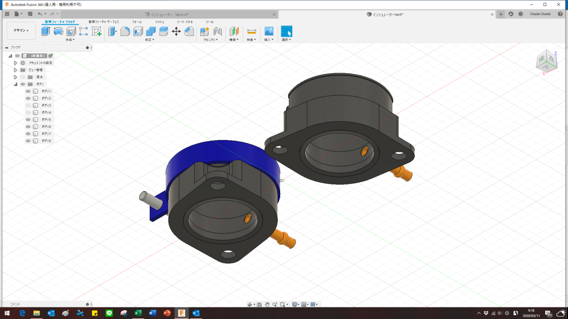Show hidden ボディ3 via its eye icon
The height and width of the screenshot is (319, 568).
coord(28,105)
